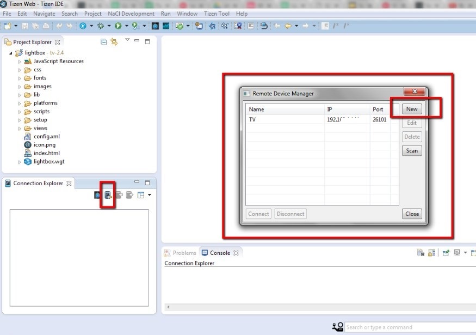Image resolution: width=476 pixels, height=335 pixels.
Task: Open the Debug dropdown arrow
Action: tap(109, 26)
